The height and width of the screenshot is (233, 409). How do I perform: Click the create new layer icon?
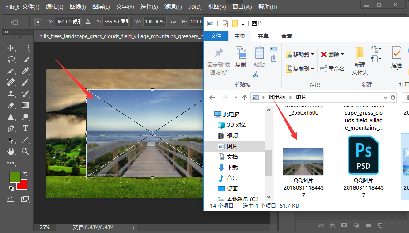click(x=380, y=225)
